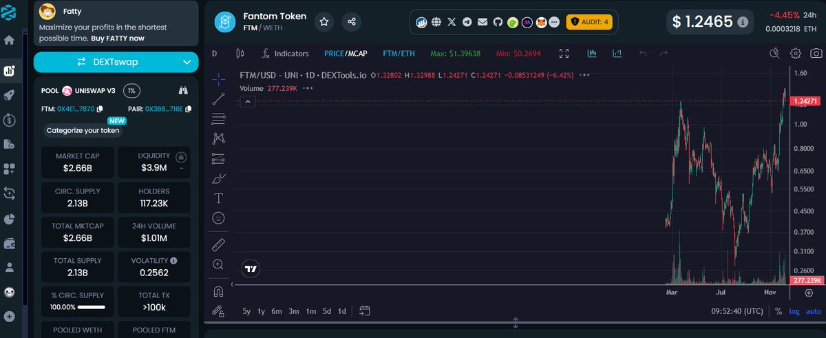826x338 pixels.
Task: Select the 5d time range
Action: coord(327,311)
